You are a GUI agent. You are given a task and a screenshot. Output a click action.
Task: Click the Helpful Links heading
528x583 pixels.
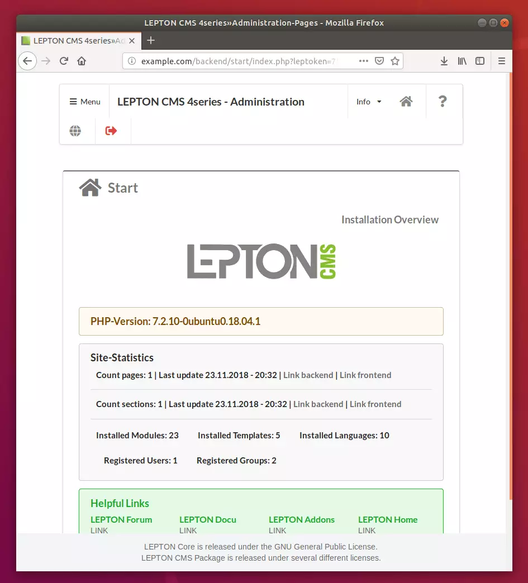(120, 504)
